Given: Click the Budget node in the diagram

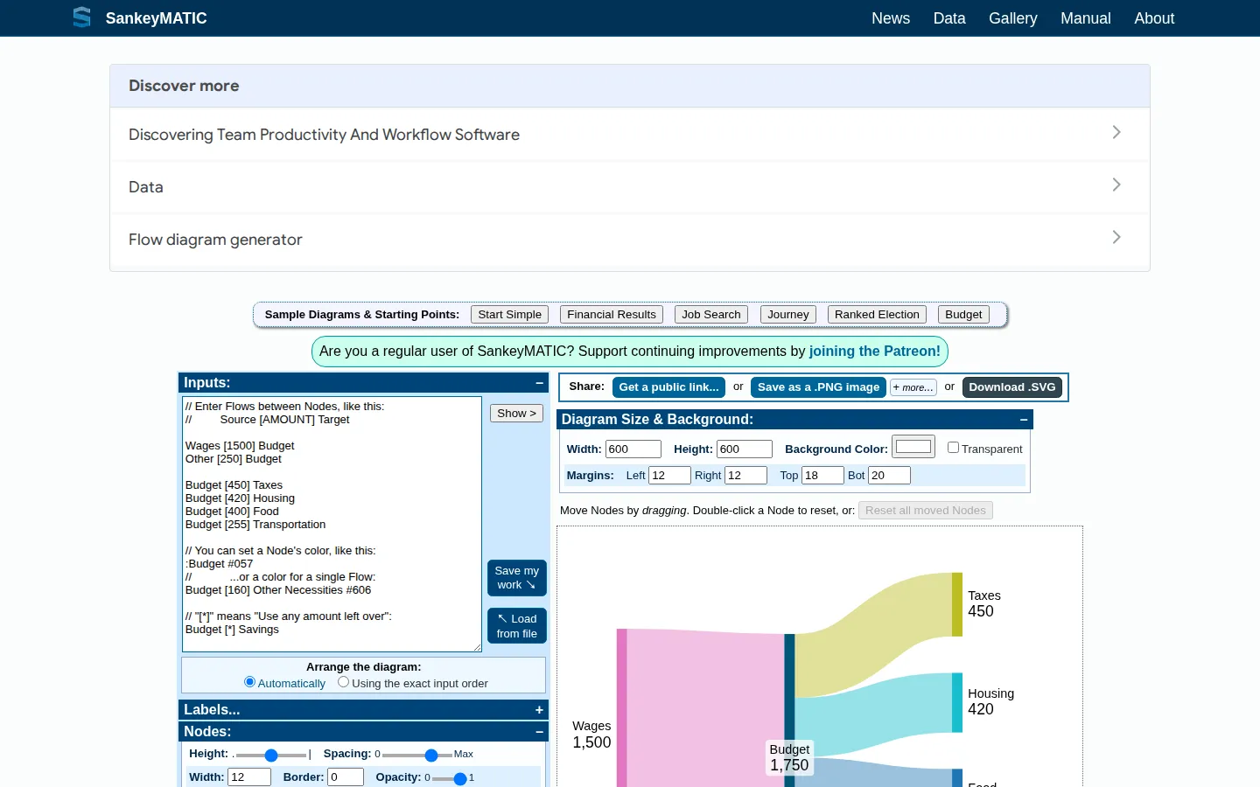Looking at the screenshot, I should [789, 710].
